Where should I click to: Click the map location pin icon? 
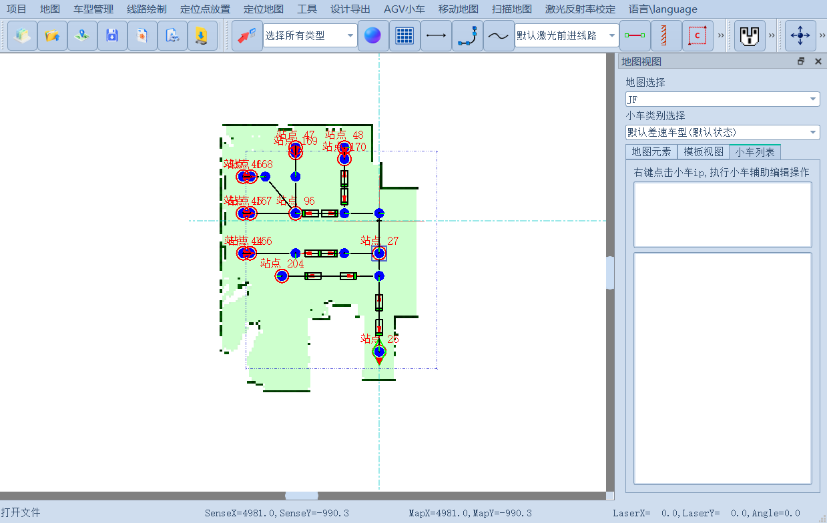tap(82, 35)
